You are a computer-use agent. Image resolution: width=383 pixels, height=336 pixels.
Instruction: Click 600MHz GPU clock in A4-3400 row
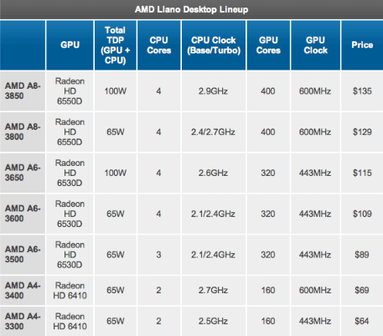[x=315, y=290]
